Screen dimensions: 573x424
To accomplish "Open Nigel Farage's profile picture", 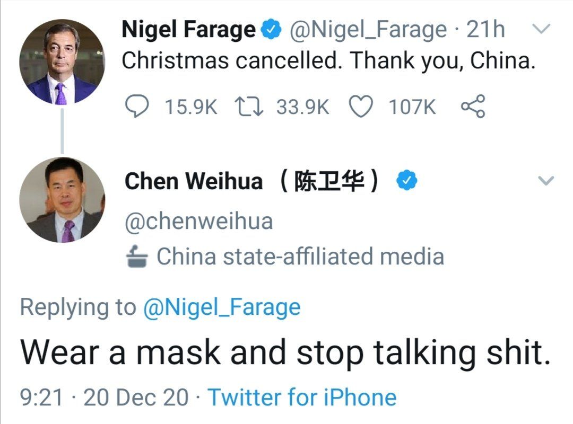I will coord(62,62).
